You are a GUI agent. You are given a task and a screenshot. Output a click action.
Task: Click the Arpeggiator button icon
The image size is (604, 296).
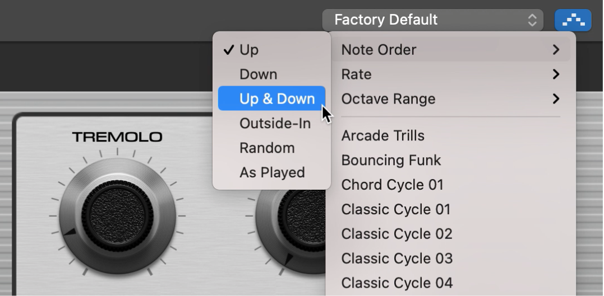coord(573,21)
